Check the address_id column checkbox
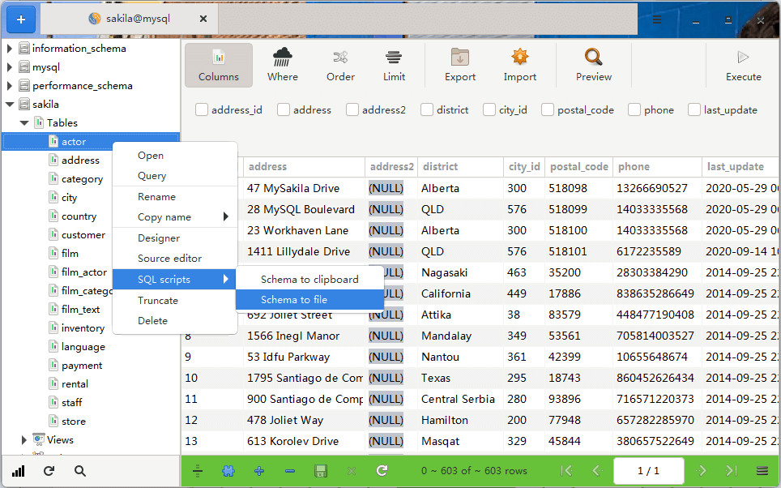781x488 pixels. (201, 109)
